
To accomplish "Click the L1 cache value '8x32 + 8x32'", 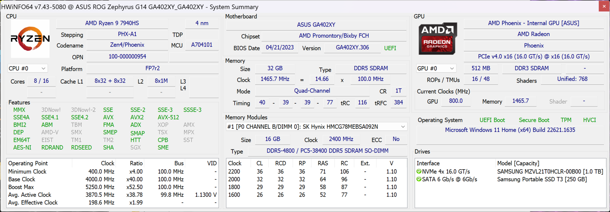I will click(x=110, y=81).
